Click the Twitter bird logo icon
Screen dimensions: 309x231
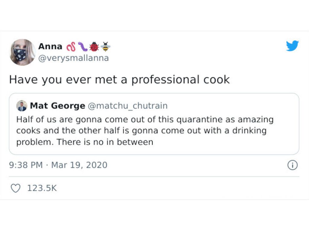pyautogui.click(x=292, y=46)
